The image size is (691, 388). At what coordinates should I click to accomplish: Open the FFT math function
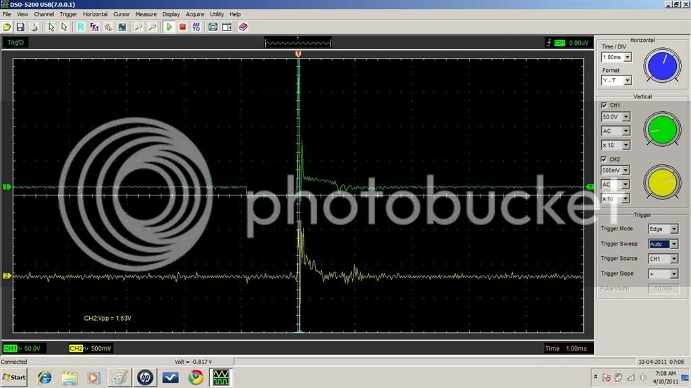point(94,27)
